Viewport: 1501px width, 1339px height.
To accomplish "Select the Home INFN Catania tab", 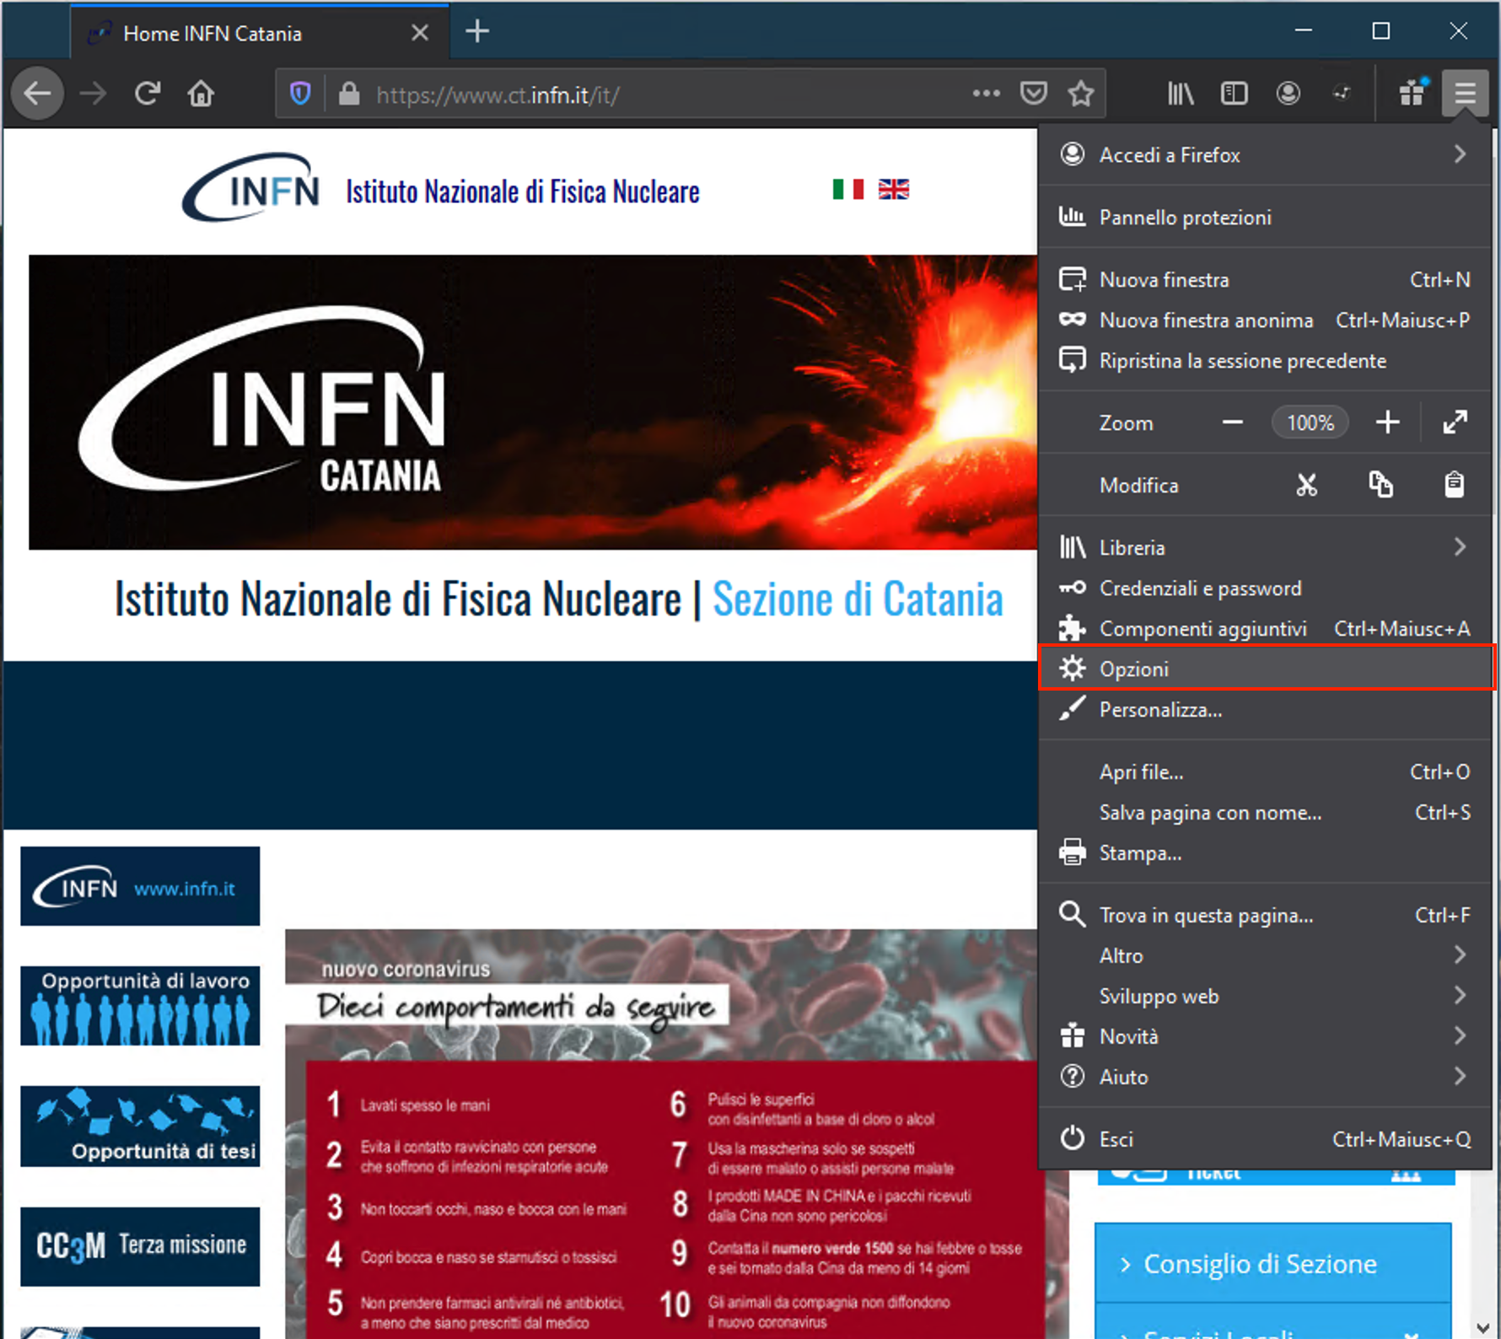I will 260,33.
